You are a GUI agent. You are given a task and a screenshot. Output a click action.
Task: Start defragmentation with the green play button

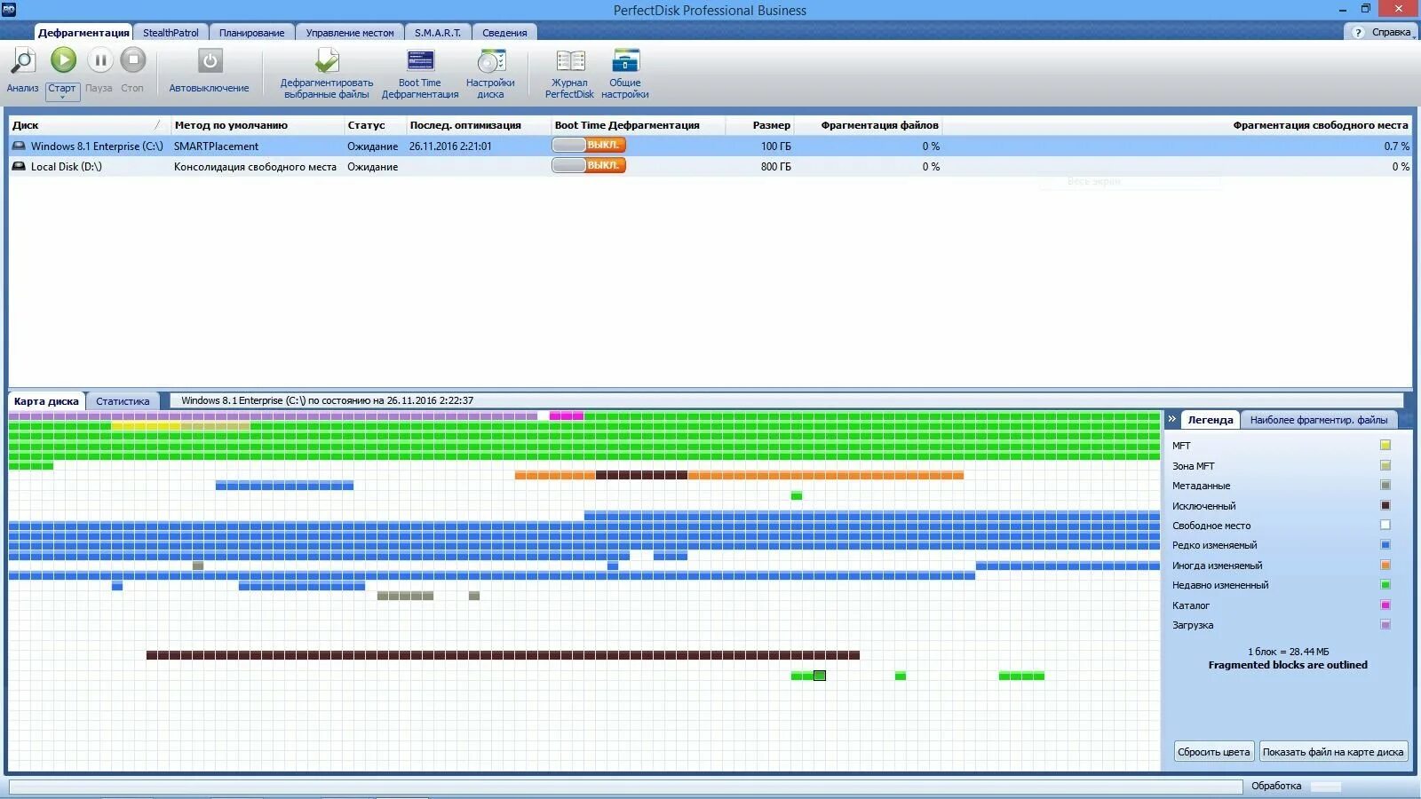[63, 60]
